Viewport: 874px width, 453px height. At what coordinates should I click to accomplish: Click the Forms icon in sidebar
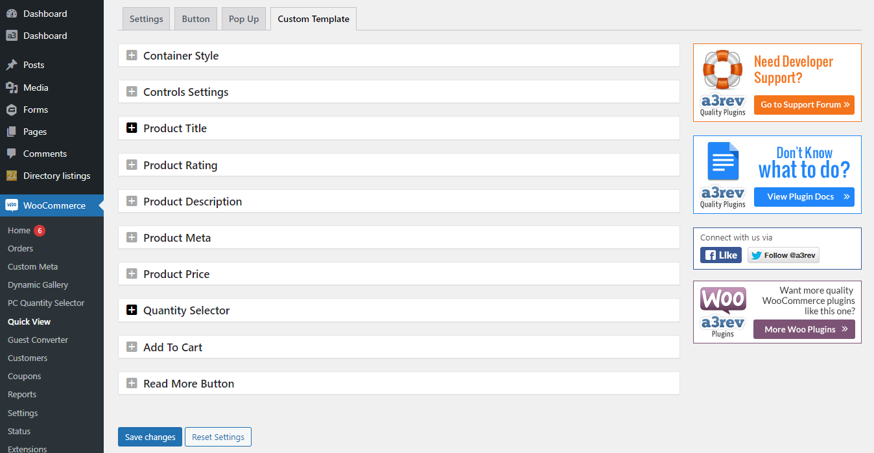[12, 110]
